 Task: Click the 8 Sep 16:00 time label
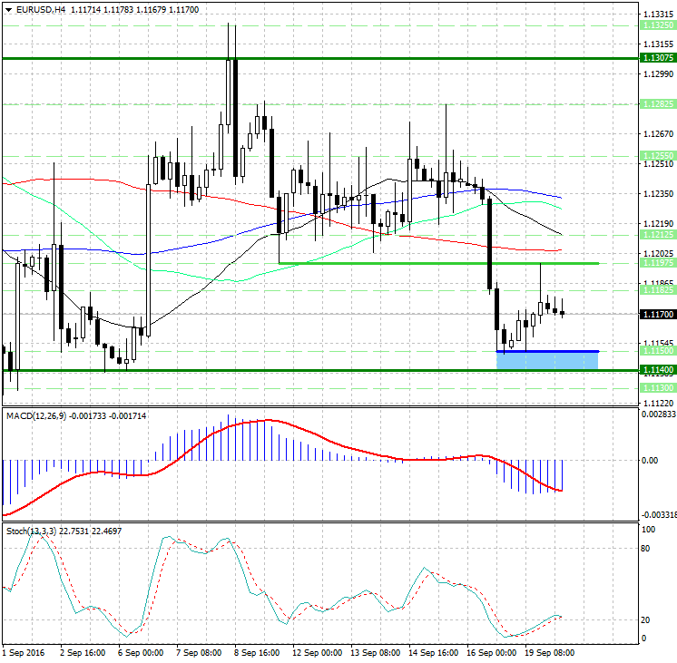pos(257,653)
